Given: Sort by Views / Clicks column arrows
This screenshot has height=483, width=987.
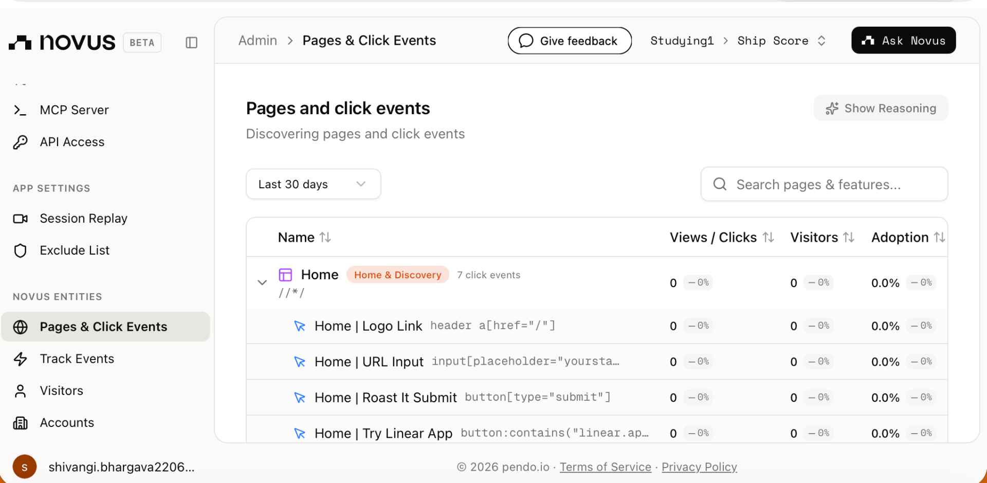Looking at the screenshot, I should (x=768, y=237).
